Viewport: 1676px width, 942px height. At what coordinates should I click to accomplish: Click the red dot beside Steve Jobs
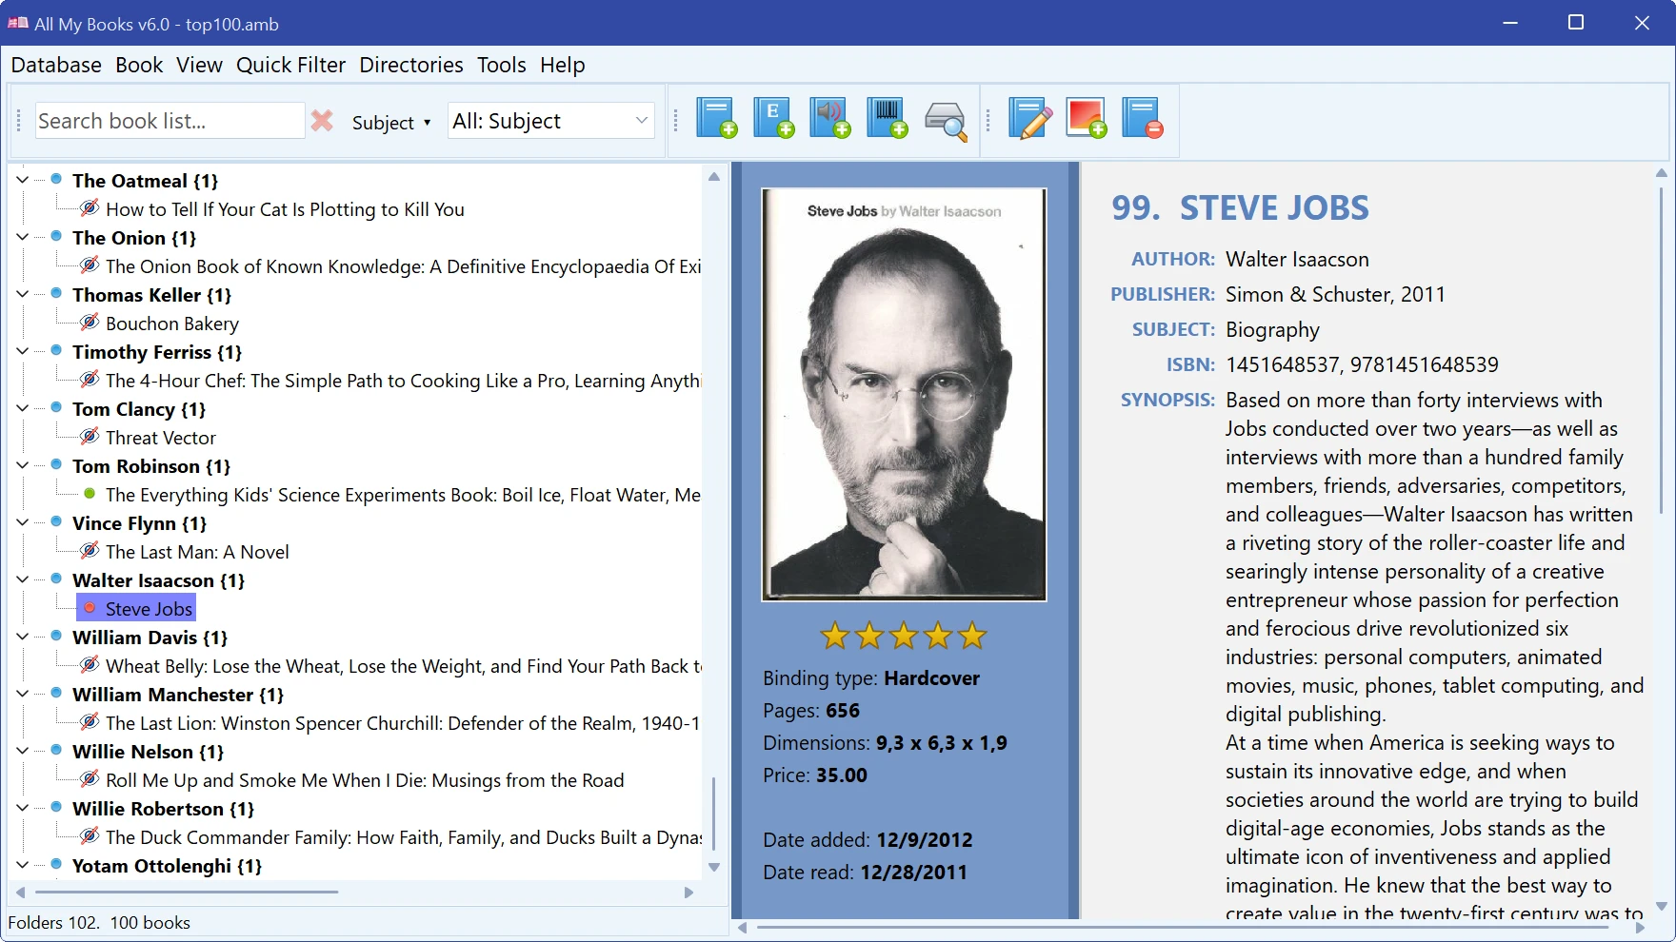click(90, 608)
